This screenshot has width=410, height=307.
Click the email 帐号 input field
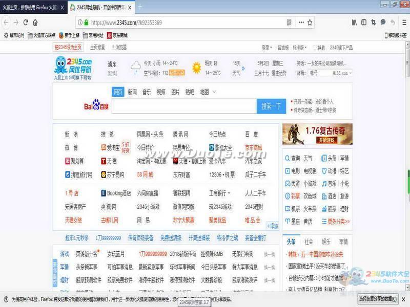point(320,73)
